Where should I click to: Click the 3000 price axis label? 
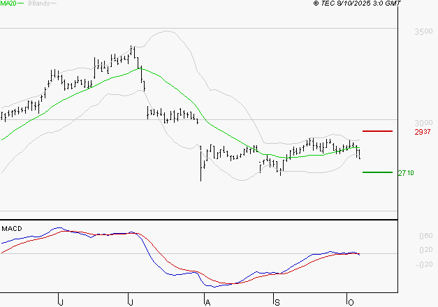coord(423,123)
